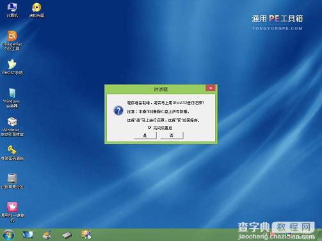Open the yellow picture taskbar icon
Screen dimensions: 322x241
86,235
